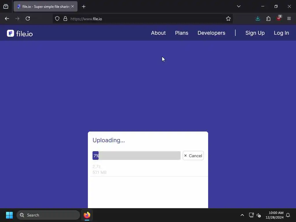Open a new tab with plus button
The width and height of the screenshot is (296, 222).
click(84, 7)
